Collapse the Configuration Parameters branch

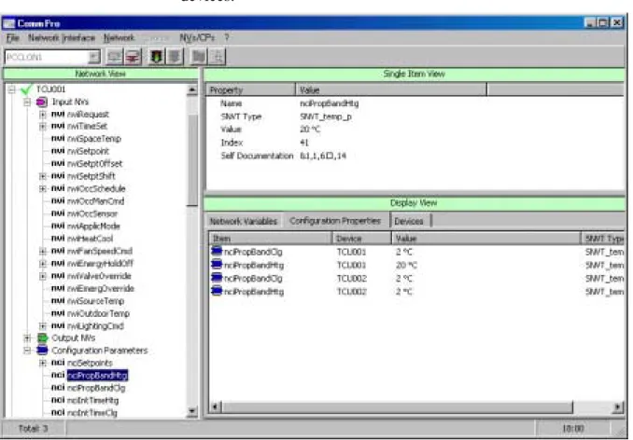pyautogui.click(x=27, y=351)
